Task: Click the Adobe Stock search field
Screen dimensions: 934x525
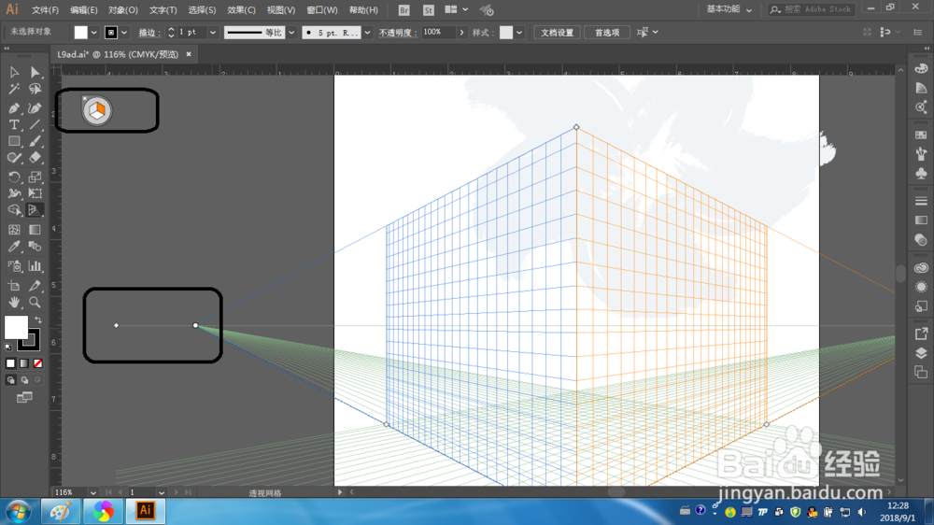Action: [x=813, y=9]
